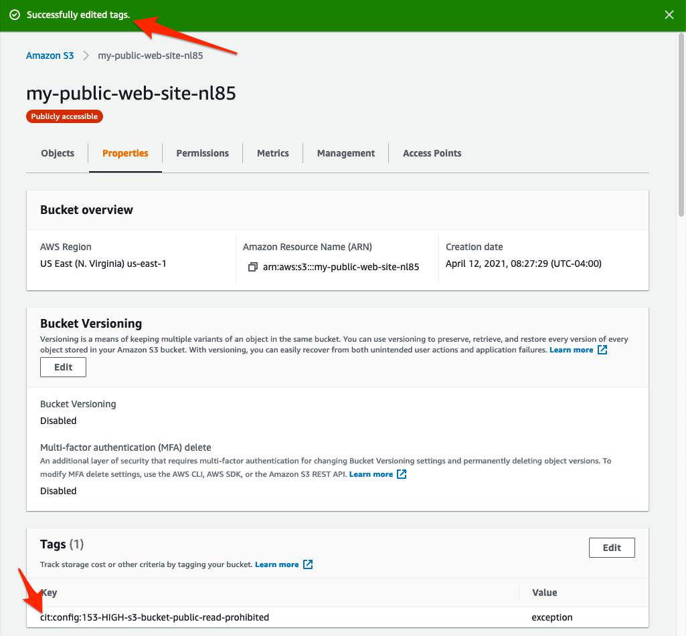Switch to the Objects tab
Screen dimensions: 686x636
coord(58,153)
